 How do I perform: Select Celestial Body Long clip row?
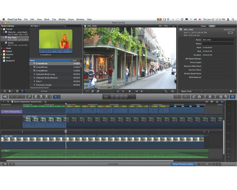pyautogui.click(x=55, y=74)
